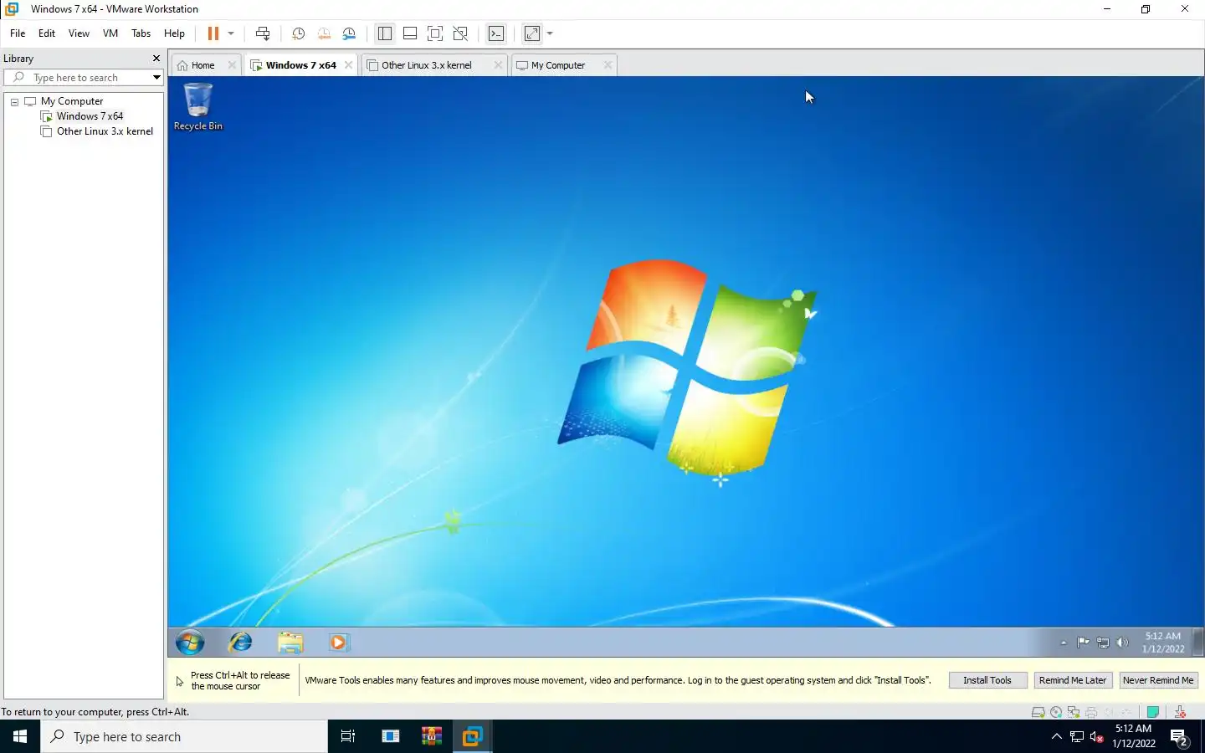Close the Home tab

pos(232,65)
